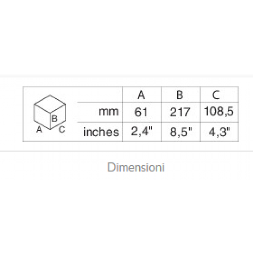Click the left face of the cube
253x253 pixels.
tap(42, 116)
